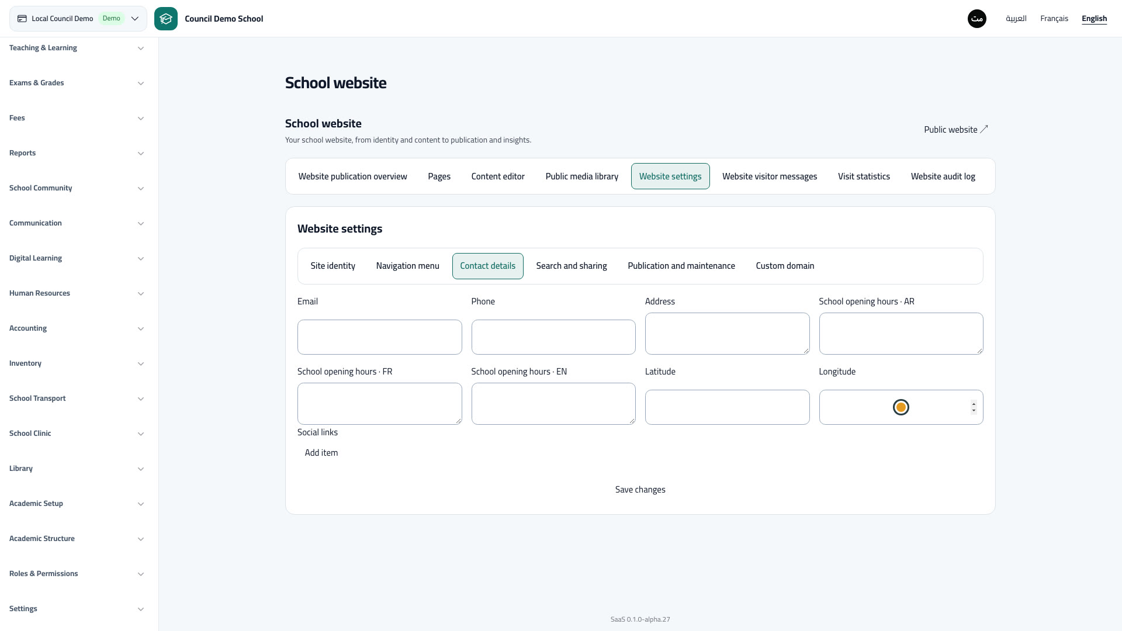Expand the Roles & Permissions section

pyautogui.click(x=77, y=574)
